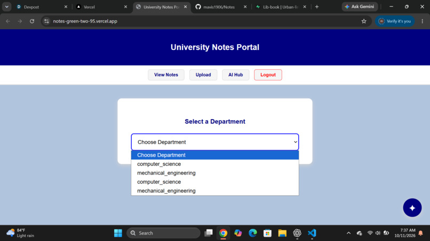Open the site information icon in address bar
This screenshot has width=430, height=241.
click(x=46, y=21)
